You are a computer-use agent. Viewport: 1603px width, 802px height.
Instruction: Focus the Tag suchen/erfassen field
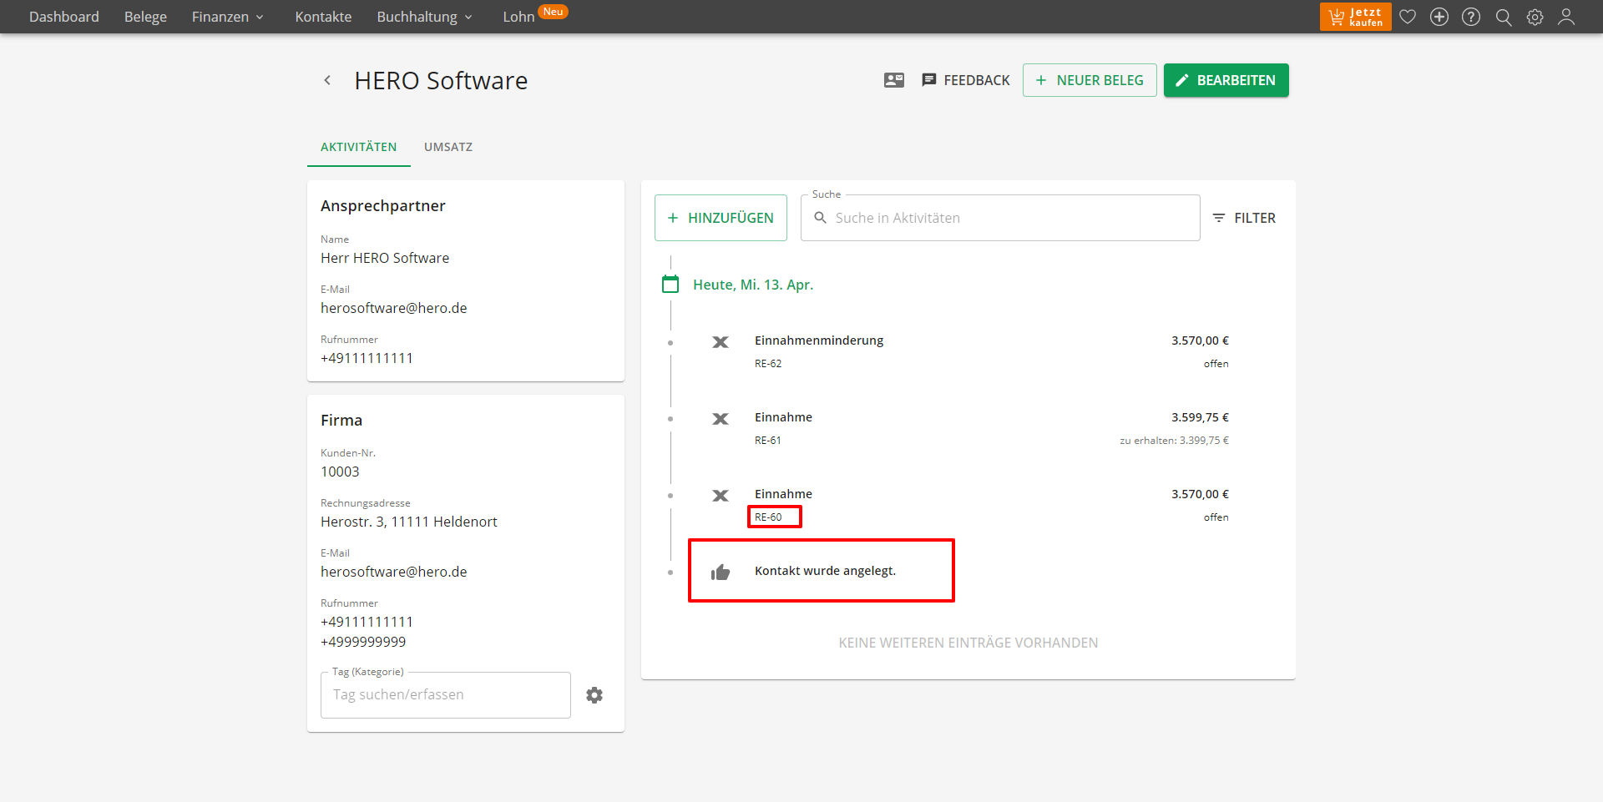[x=446, y=695]
